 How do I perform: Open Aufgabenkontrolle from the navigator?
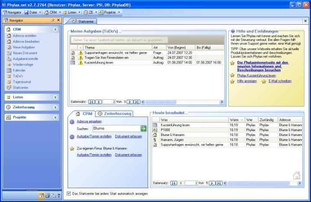tap(25, 58)
